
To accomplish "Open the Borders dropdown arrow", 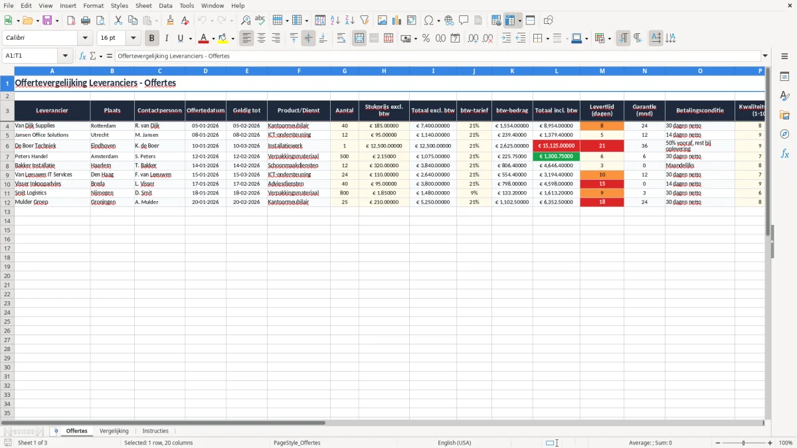I will click(x=547, y=38).
